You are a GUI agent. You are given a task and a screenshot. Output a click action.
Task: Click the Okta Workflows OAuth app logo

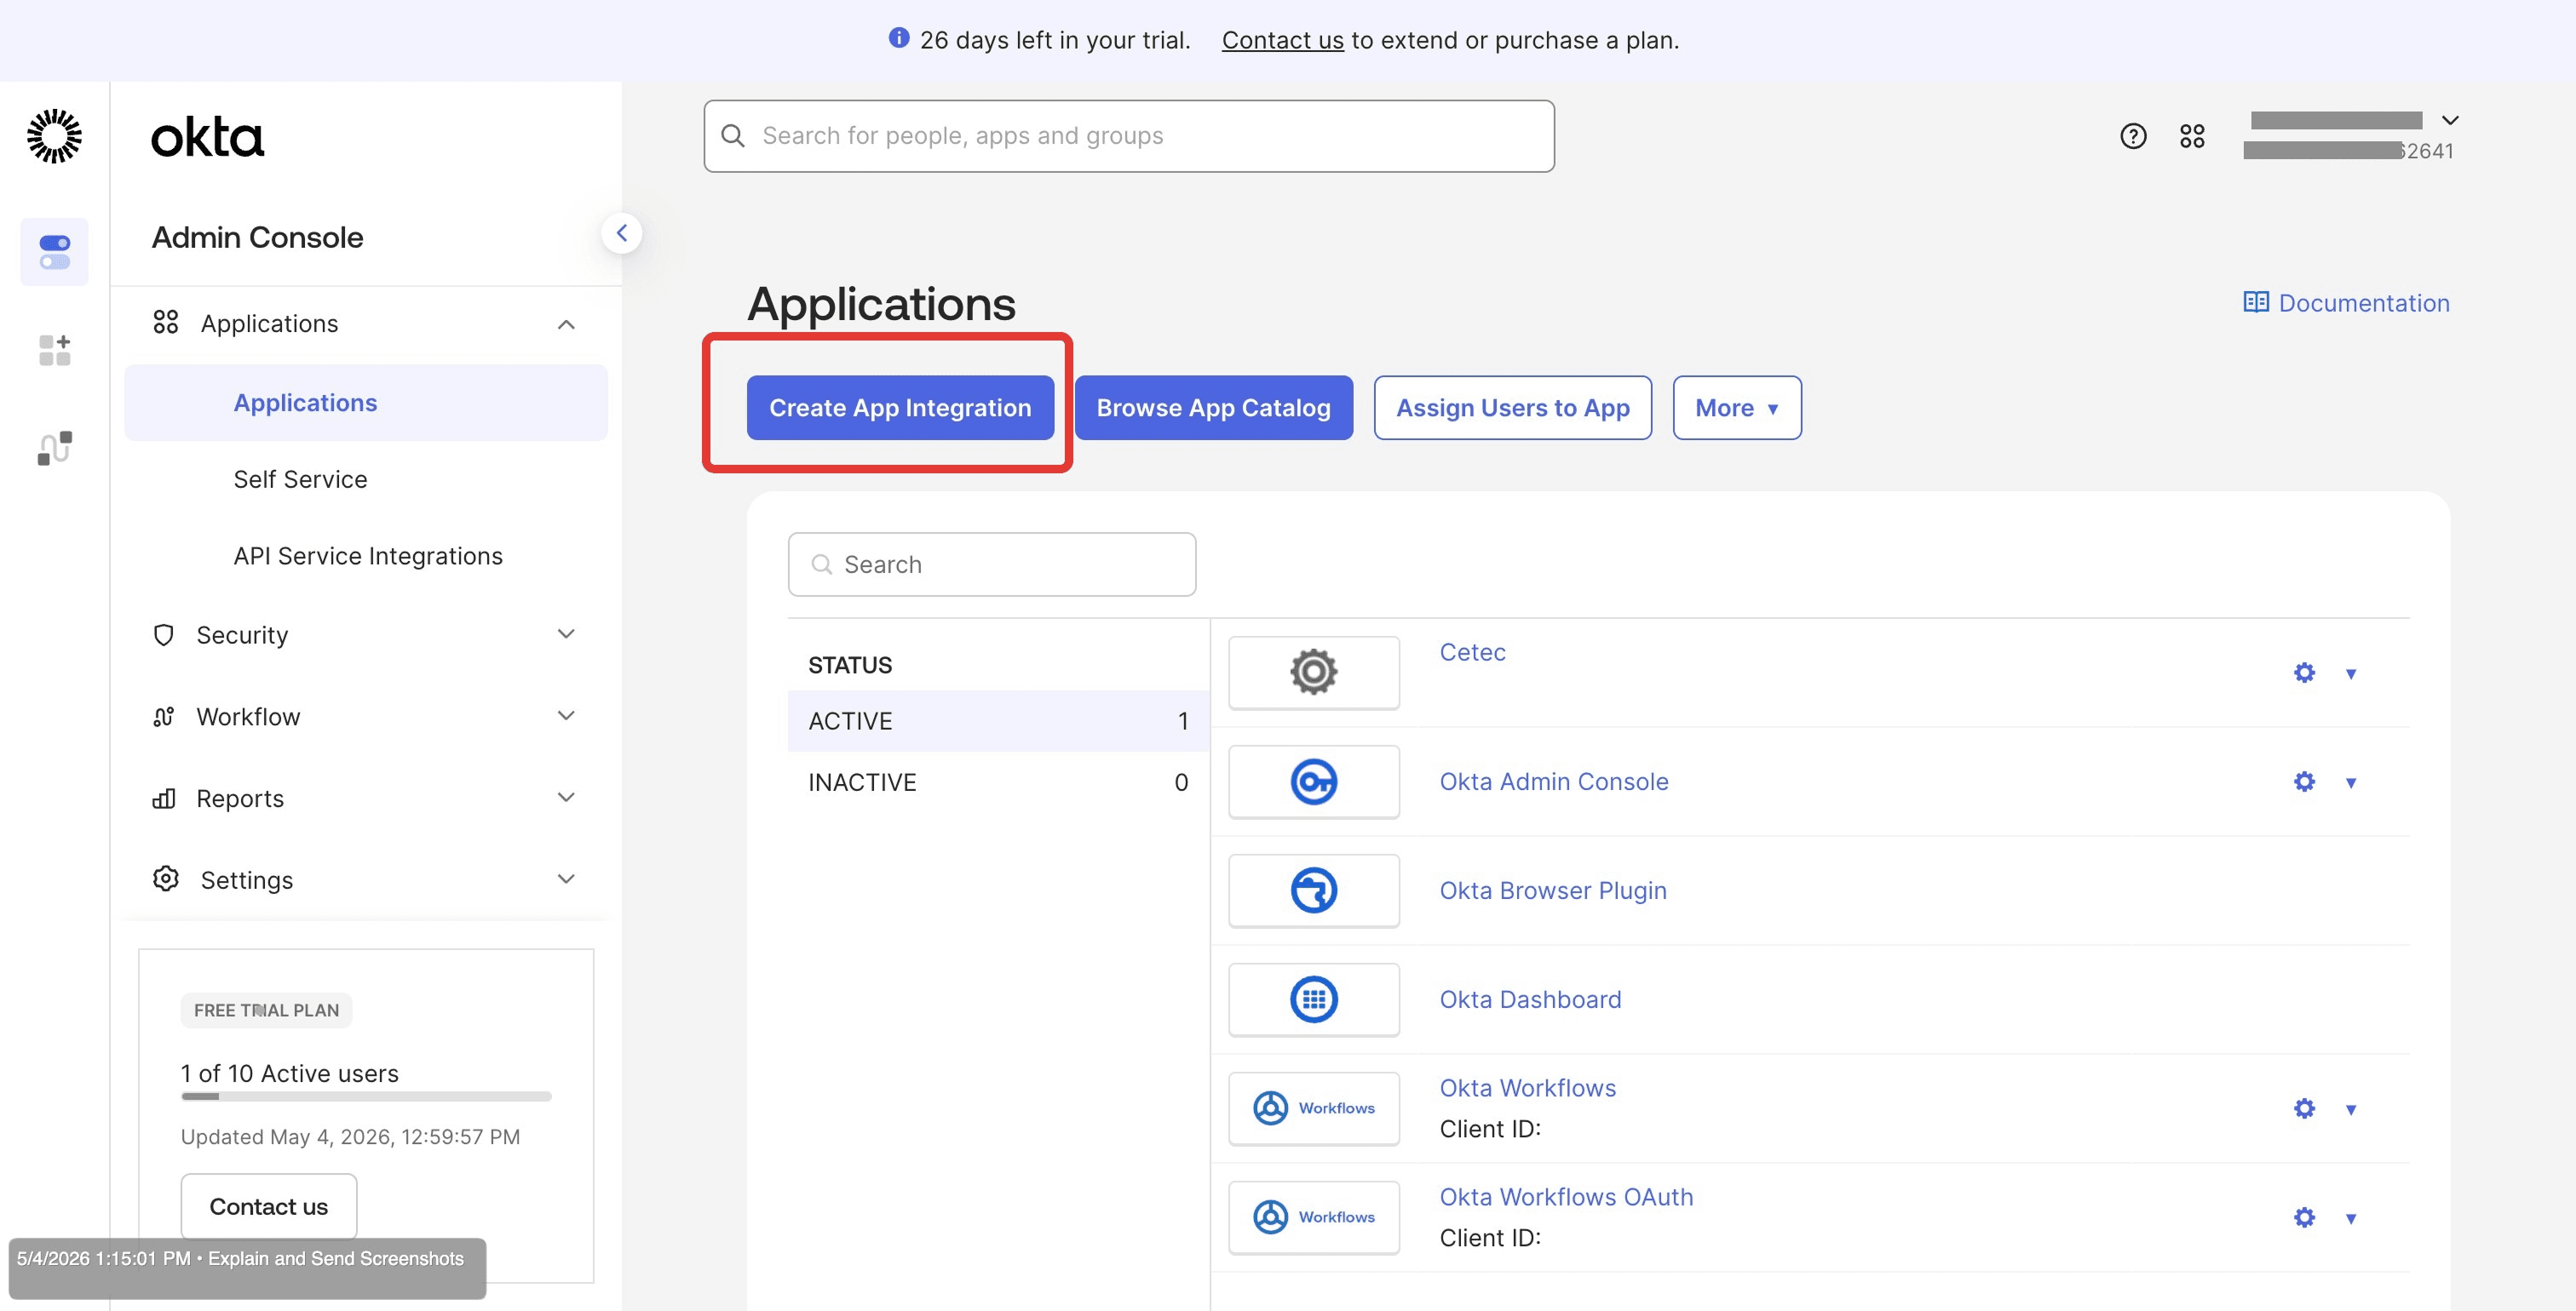click(x=1313, y=1217)
